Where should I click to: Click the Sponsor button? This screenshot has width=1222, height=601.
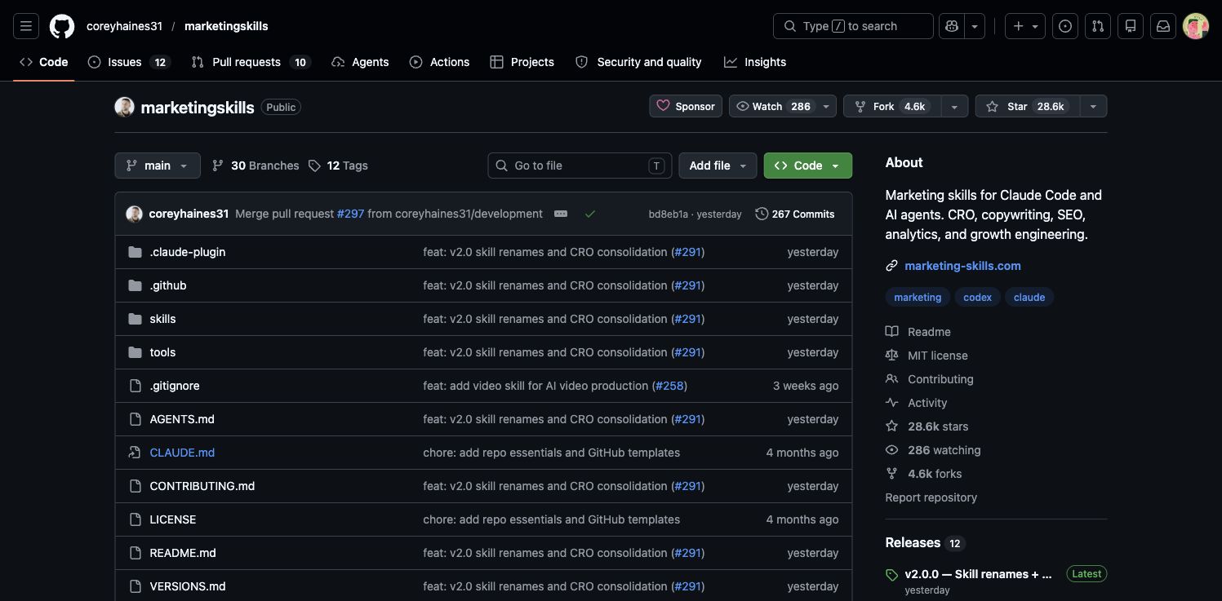pyautogui.click(x=686, y=106)
